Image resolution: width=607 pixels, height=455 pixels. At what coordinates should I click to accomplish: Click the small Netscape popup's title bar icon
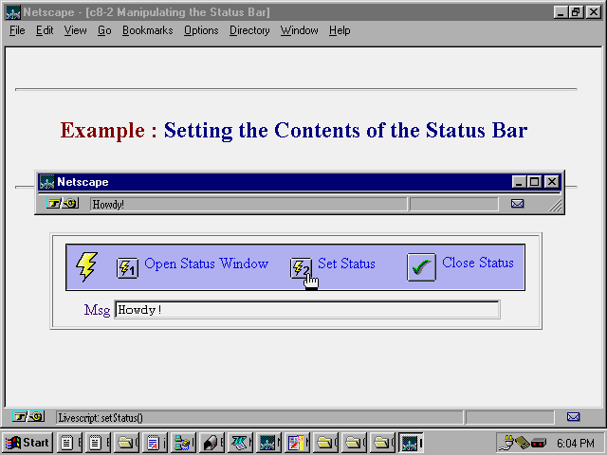click(x=47, y=182)
